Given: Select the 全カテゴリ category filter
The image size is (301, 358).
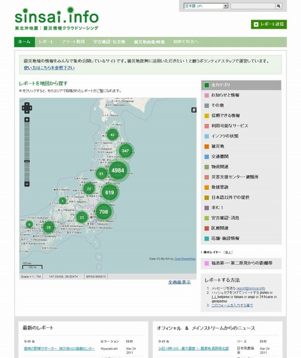Looking at the screenshot, I should click(x=241, y=85).
